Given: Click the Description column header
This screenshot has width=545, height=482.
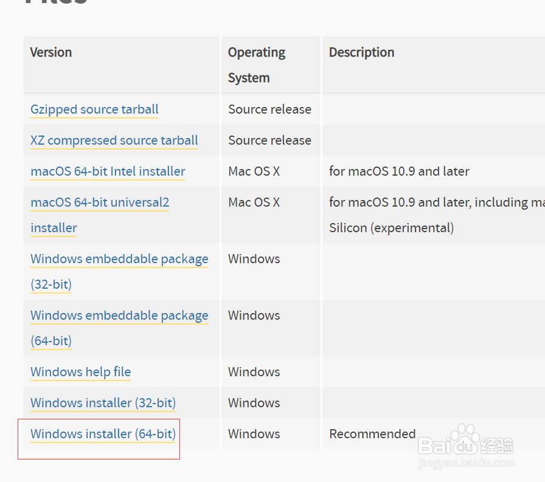Looking at the screenshot, I should [x=361, y=52].
